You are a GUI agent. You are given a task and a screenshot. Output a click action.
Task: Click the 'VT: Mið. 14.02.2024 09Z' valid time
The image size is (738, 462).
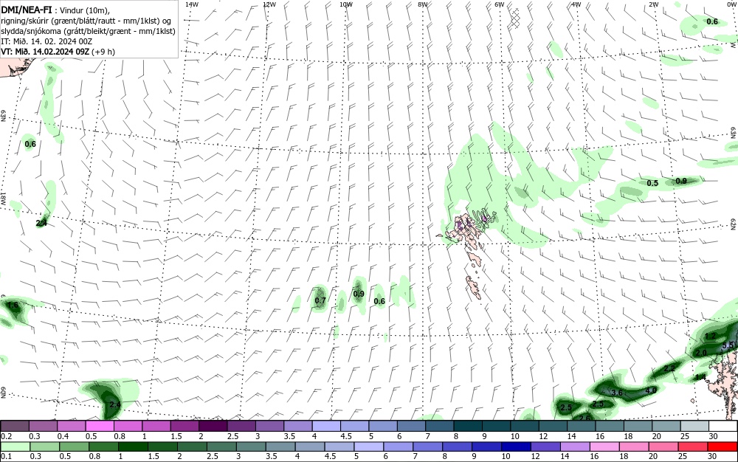45,52
